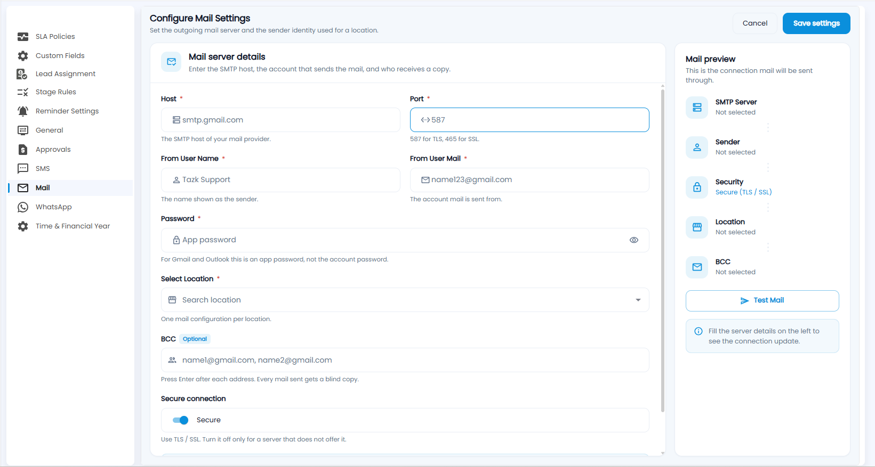Viewport: 875px width, 467px height.
Task: Click the Reminder Settings bell icon
Action: [x=23, y=111]
